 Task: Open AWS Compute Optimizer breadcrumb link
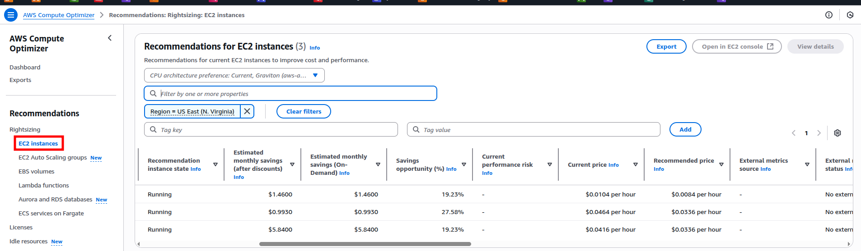59,15
